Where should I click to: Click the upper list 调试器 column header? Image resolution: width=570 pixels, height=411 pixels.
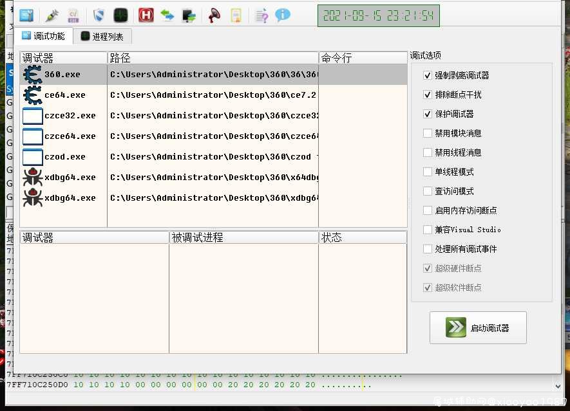[64, 58]
